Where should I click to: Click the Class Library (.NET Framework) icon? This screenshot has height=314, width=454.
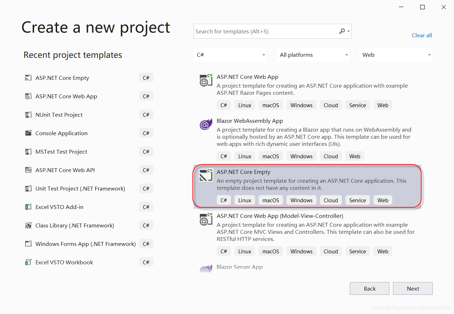click(28, 225)
